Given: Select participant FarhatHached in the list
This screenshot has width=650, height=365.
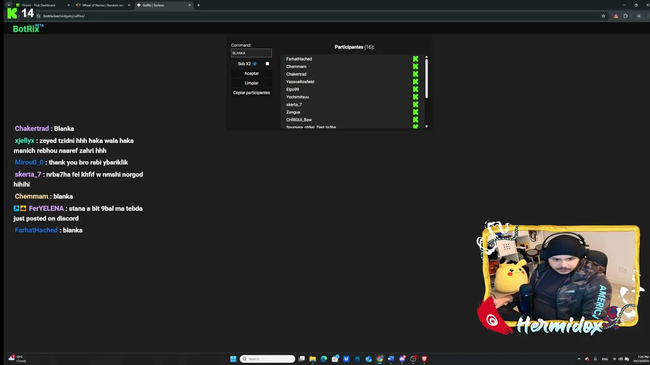Looking at the screenshot, I should (299, 59).
